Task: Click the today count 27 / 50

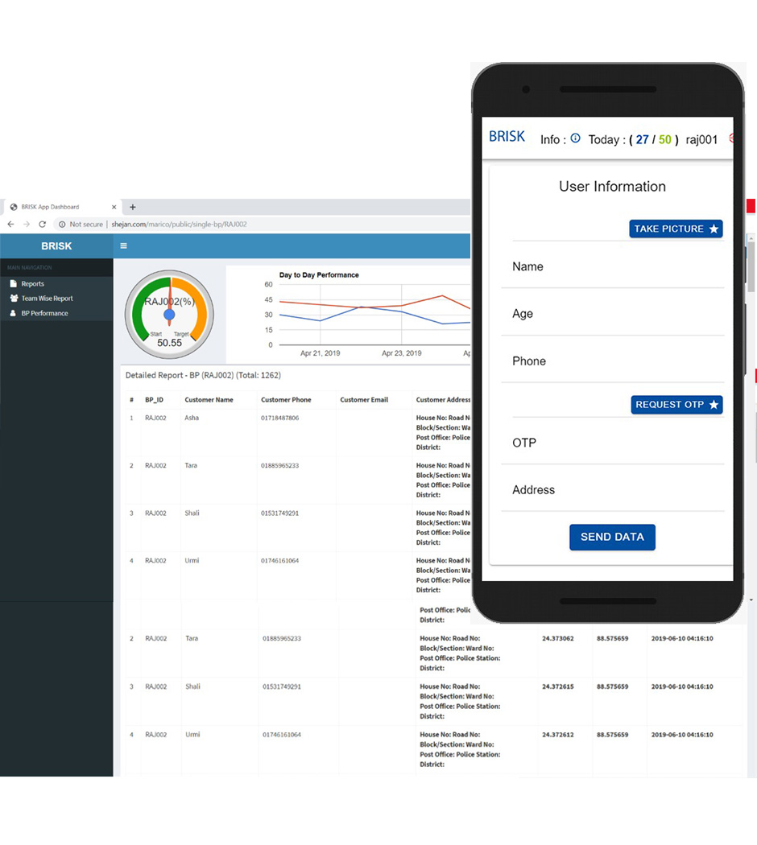Action: (653, 139)
